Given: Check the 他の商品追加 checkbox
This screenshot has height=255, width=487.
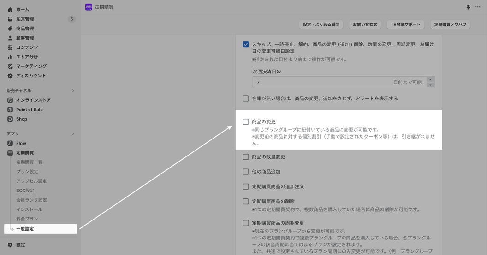Looking at the screenshot, I should (x=246, y=172).
